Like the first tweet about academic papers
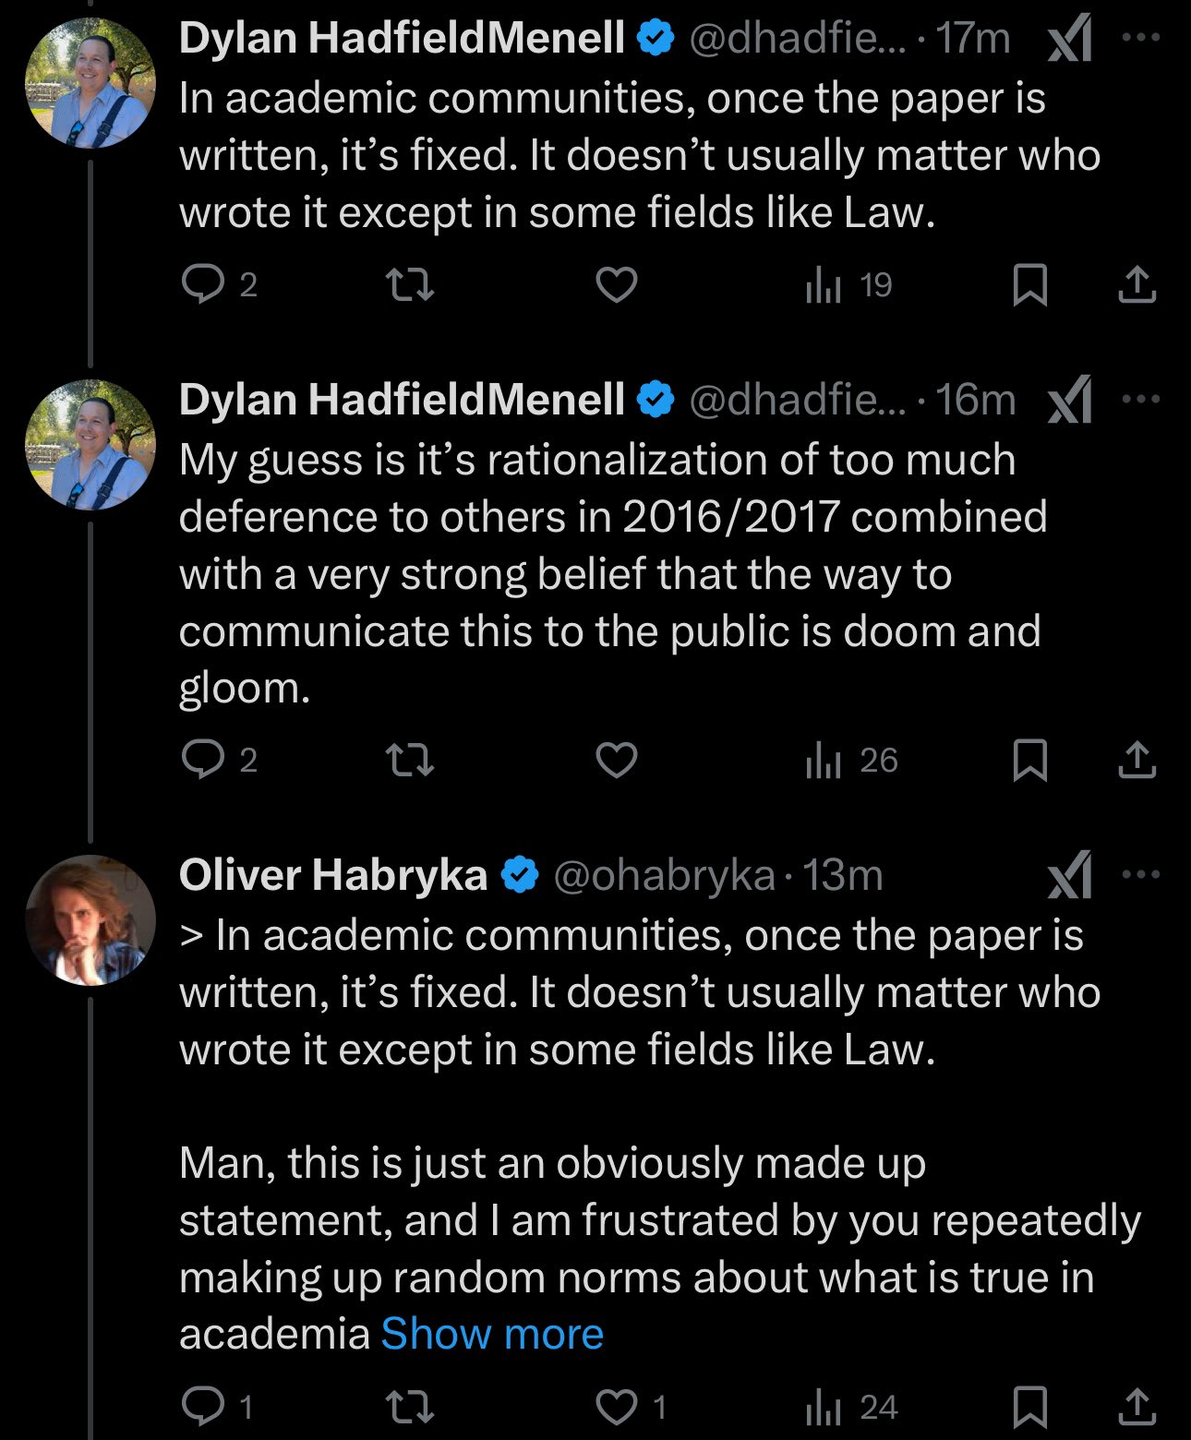Image resolution: width=1191 pixels, height=1440 pixels. click(616, 284)
